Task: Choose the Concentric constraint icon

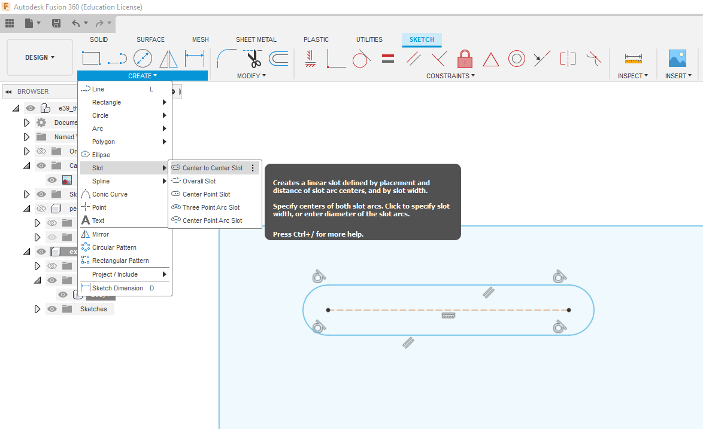Action: (517, 59)
